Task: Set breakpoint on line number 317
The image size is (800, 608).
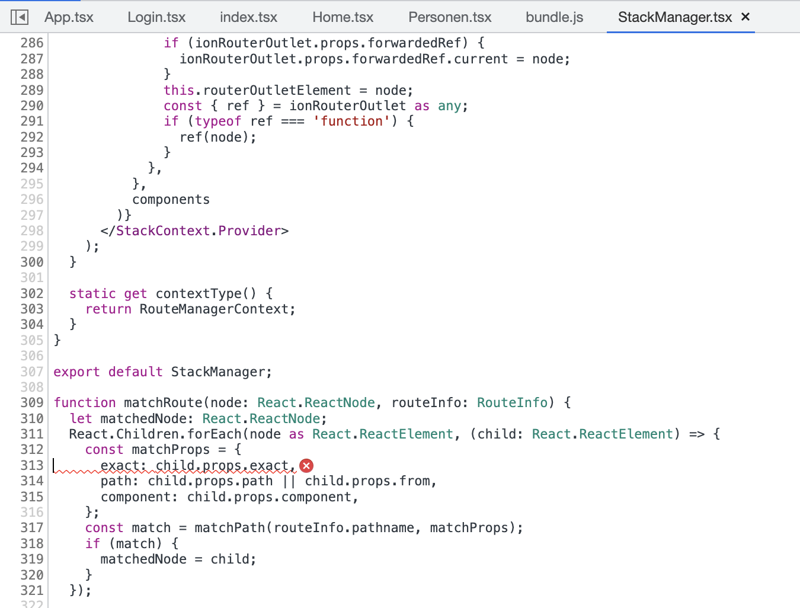Action: click(32, 527)
